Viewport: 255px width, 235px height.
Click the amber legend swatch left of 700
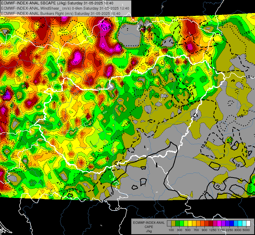194,224
